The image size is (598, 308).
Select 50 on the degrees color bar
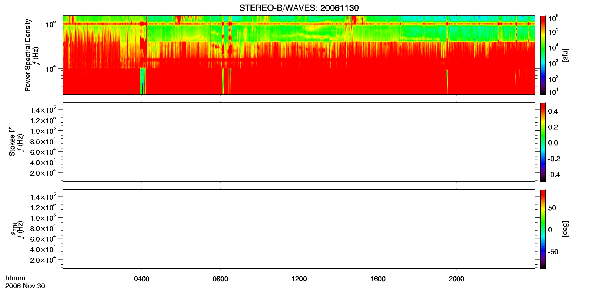(x=552, y=208)
